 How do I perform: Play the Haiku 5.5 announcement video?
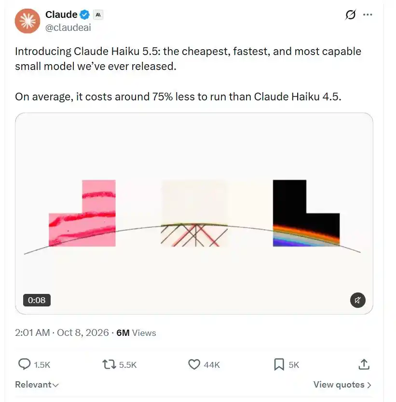tap(194, 213)
